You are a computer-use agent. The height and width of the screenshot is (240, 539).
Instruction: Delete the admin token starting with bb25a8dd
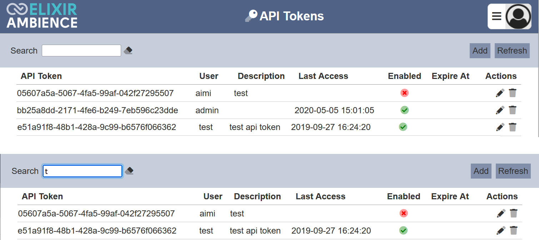coord(513,110)
